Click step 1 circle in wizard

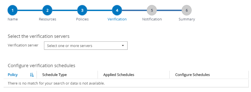pos(13,10)
